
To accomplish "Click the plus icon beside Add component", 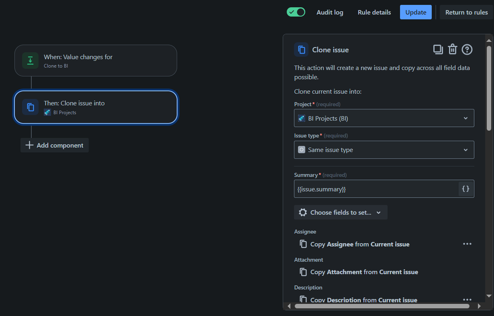I will pyautogui.click(x=29, y=145).
